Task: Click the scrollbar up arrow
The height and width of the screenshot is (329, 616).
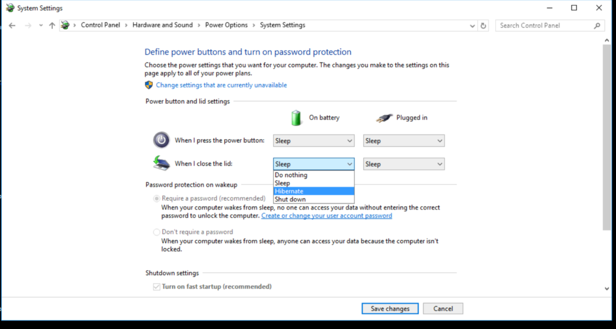Action: 607,40
